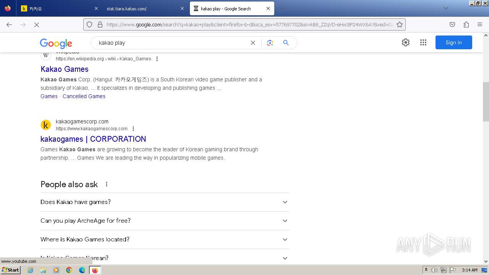Image resolution: width=489 pixels, height=275 pixels.
Task: Launch Chrome from the taskbar
Action: (69, 270)
